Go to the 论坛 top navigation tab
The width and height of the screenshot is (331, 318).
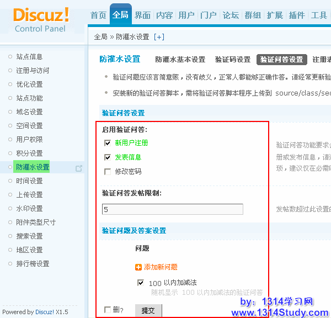click(x=231, y=15)
